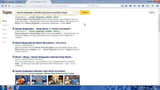Select the naruto shippuden ultimate tab
Image resolution: width=160 pixels, height=90 pixels.
pyautogui.click(x=39, y=2)
